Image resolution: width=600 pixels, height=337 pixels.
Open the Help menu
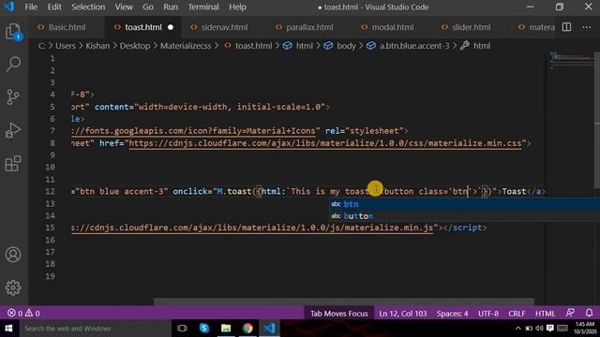click(x=237, y=7)
